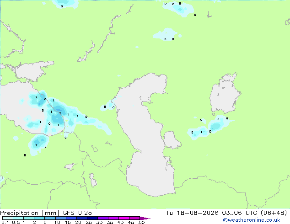This screenshot has height=224, width=290.
Task: Click the 0.1–0.5 mm legend swatch
Action: (x=8, y=218)
